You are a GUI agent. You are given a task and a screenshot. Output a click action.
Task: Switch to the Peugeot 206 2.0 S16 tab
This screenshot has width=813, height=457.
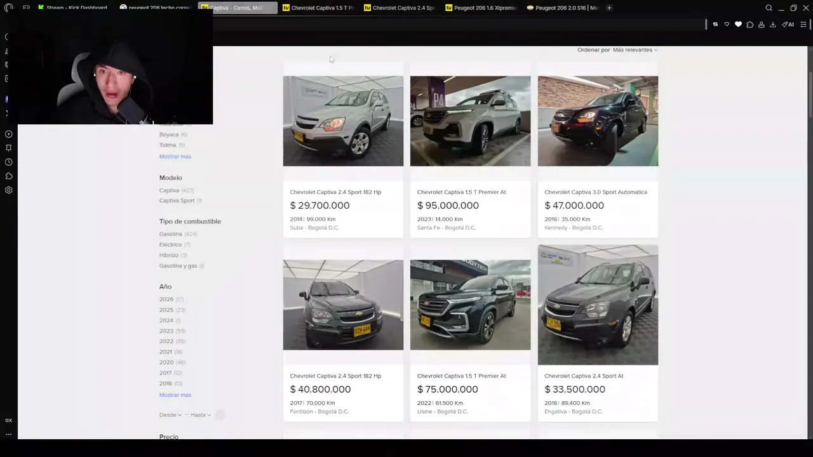(563, 8)
